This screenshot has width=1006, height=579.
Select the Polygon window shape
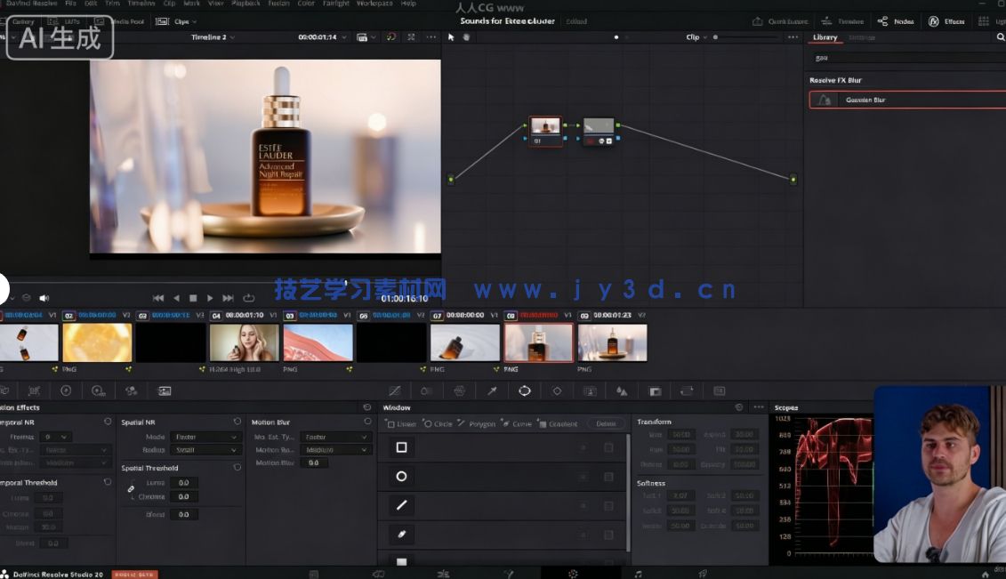(483, 424)
